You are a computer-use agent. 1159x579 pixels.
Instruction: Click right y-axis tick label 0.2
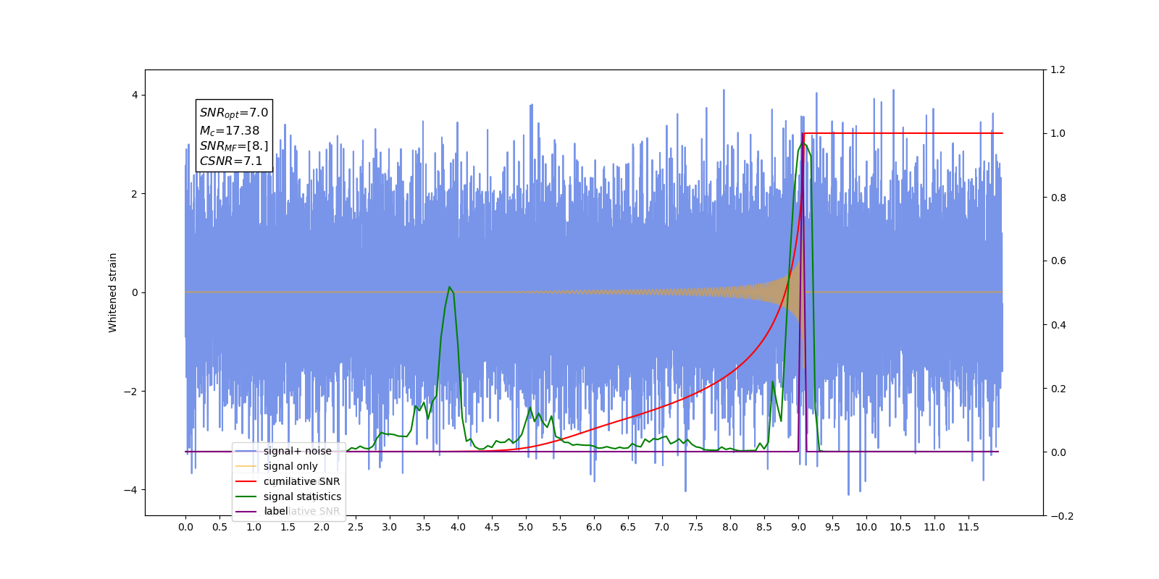[x=1058, y=389]
